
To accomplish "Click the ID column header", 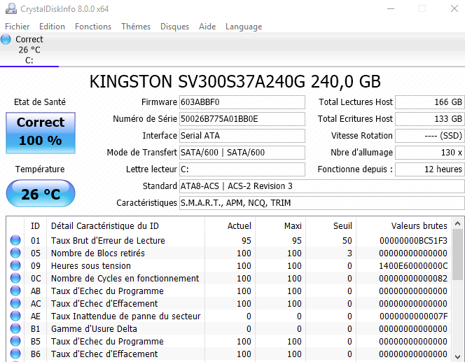I will pyautogui.click(x=35, y=226).
